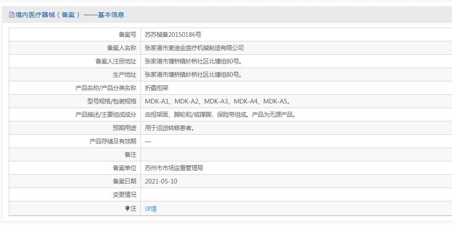Image resolution: width=452 pixels, height=229 pixels.
Task: Click description 由担架面、脚轮和/或撑脚、保险带组成
Action: tap(196, 114)
